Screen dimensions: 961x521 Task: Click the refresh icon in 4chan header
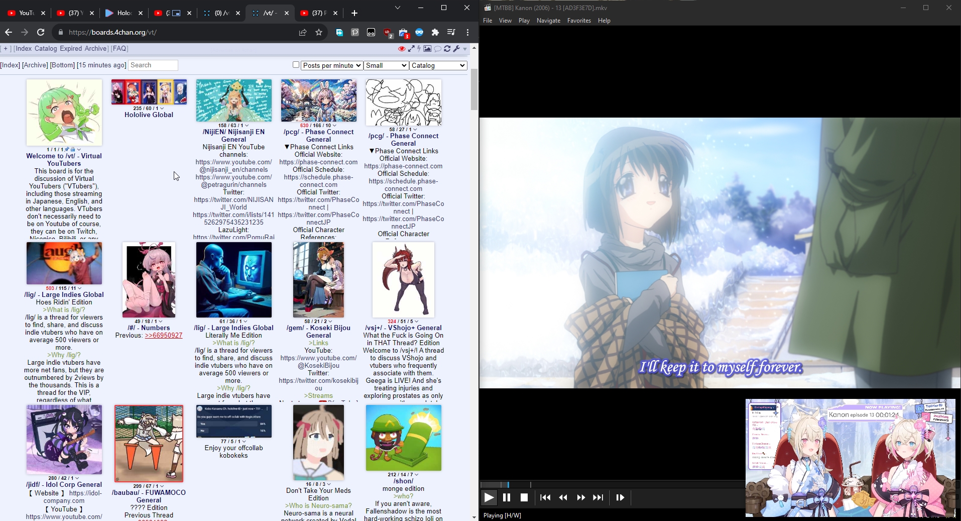447,49
